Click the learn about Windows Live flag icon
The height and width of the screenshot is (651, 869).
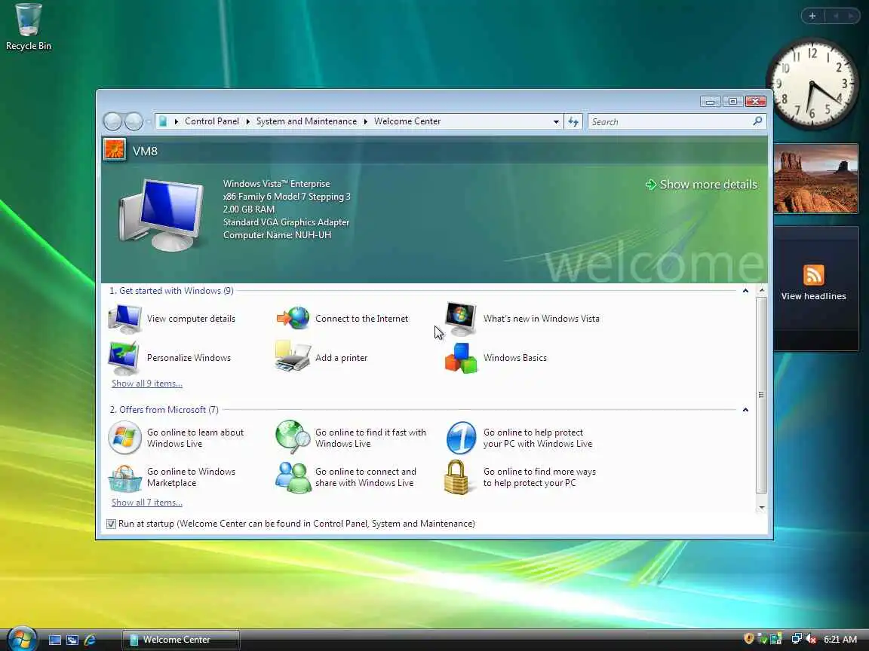(124, 438)
